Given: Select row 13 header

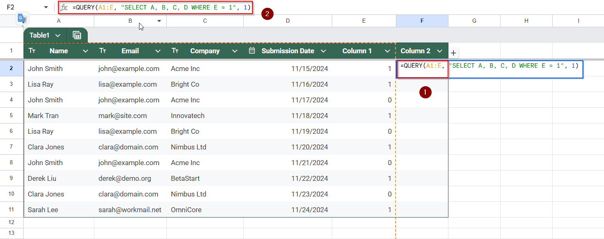Looking at the screenshot, I should tap(12, 233).
